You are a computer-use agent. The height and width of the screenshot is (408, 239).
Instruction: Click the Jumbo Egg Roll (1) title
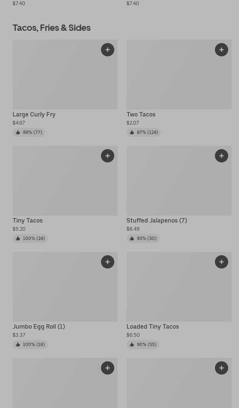click(x=39, y=326)
